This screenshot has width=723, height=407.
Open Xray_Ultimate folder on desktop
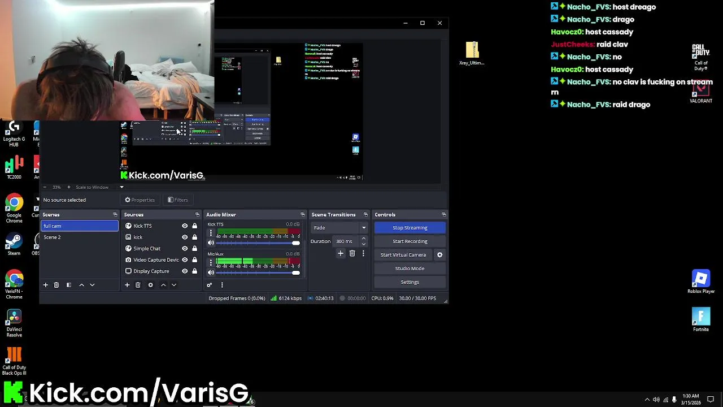point(472,54)
